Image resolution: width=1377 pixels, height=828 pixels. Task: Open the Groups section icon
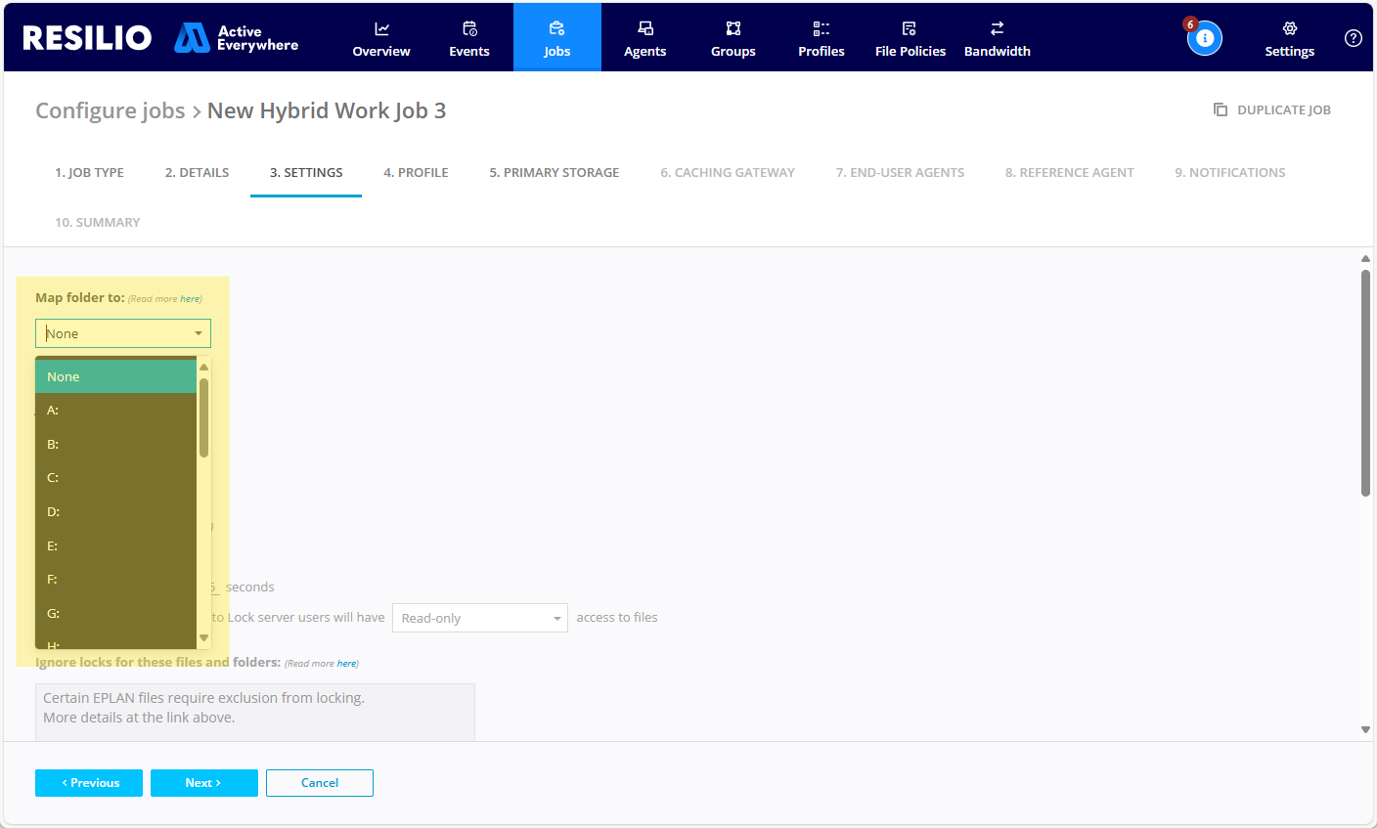coord(733,29)
